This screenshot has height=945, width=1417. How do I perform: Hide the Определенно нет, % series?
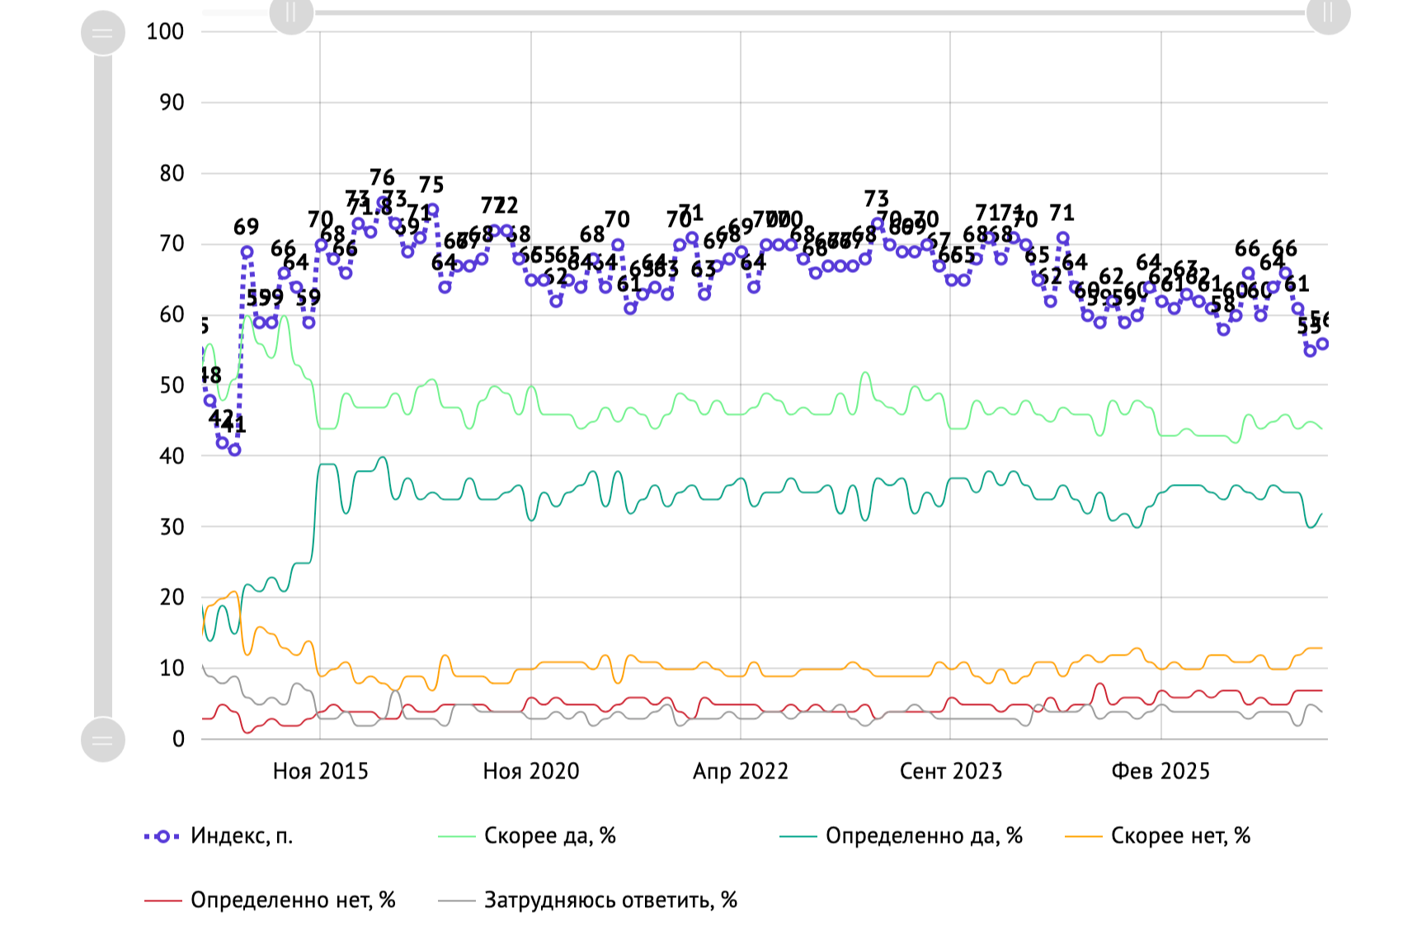(x=270, y=900)
